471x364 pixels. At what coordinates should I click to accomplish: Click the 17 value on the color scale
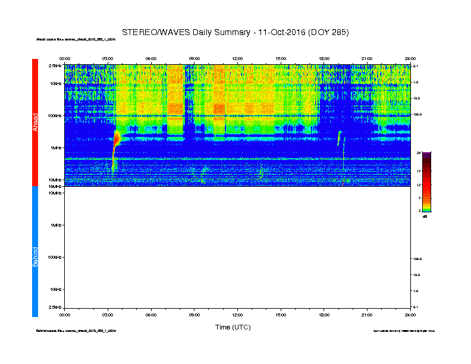419,171
